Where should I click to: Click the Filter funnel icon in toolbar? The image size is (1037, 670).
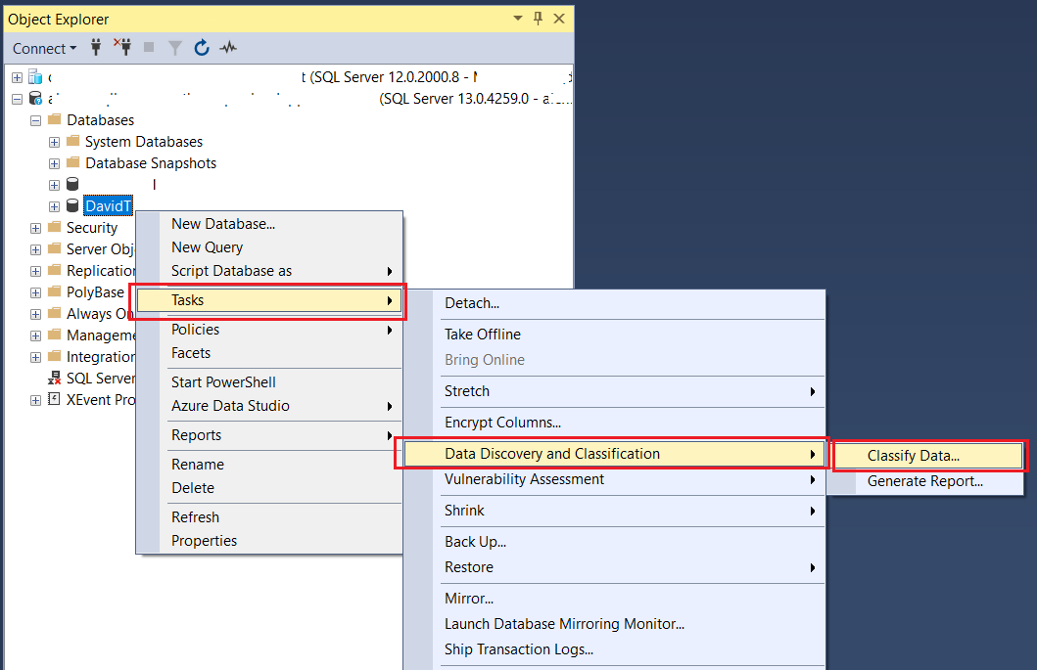175,47
